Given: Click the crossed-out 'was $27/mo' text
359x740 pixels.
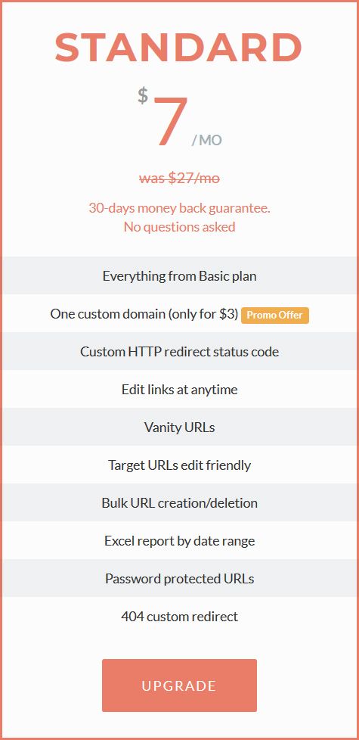Looking at the screenshot, I should pos(180,178).
